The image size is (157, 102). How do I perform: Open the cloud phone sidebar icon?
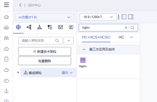click(x=6, y=59)
